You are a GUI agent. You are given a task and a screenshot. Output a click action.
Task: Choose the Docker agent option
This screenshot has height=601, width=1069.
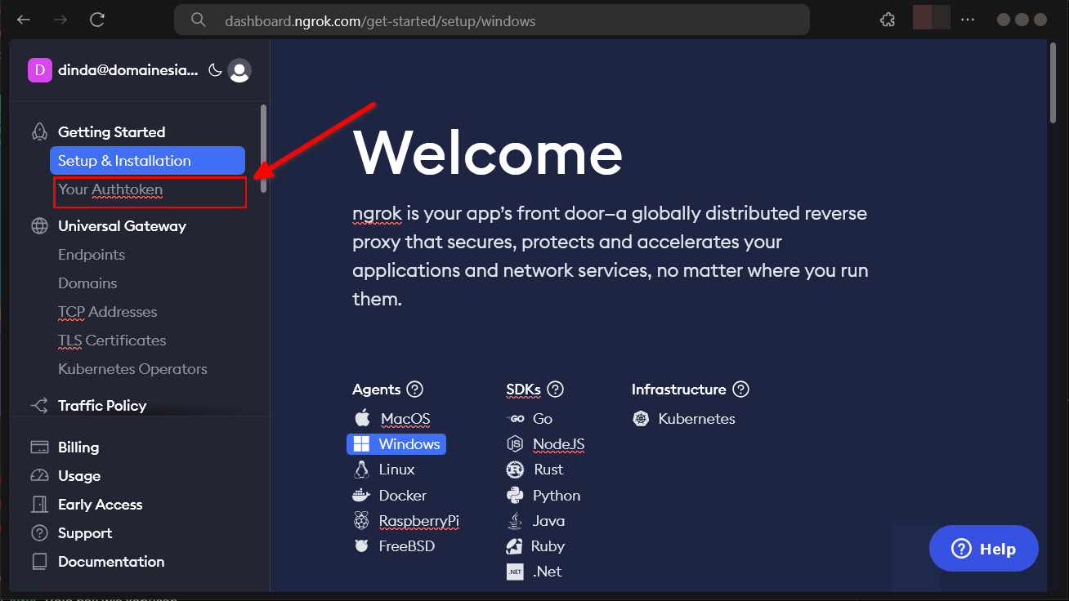click(403, 496)
